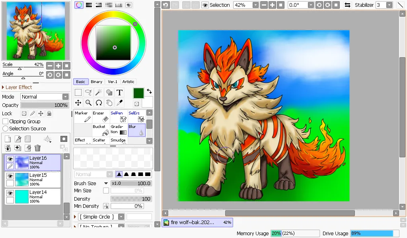The height and width of the screenshot is (238, 407).
Task: Swap foreground and background colors
Action: 149,91
